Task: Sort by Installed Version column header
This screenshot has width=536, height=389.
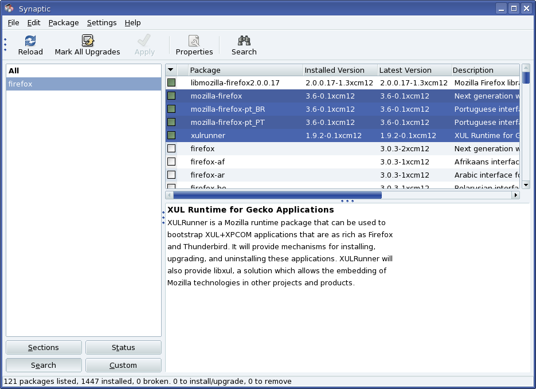Action: point(340,70)
